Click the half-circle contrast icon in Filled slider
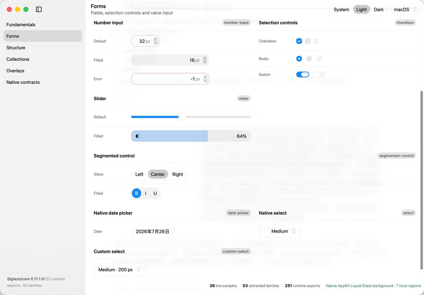The height and width of the screenshot is (295, 424). coord(137,136)
